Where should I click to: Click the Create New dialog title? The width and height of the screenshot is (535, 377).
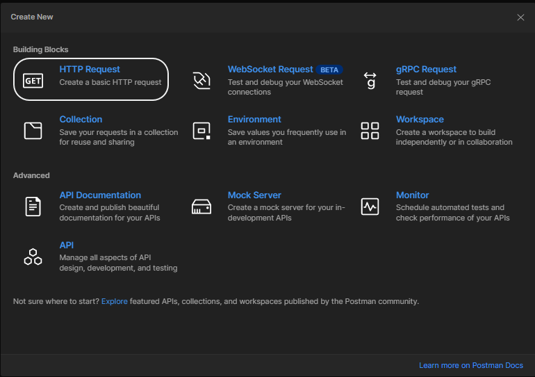(32, 17)
